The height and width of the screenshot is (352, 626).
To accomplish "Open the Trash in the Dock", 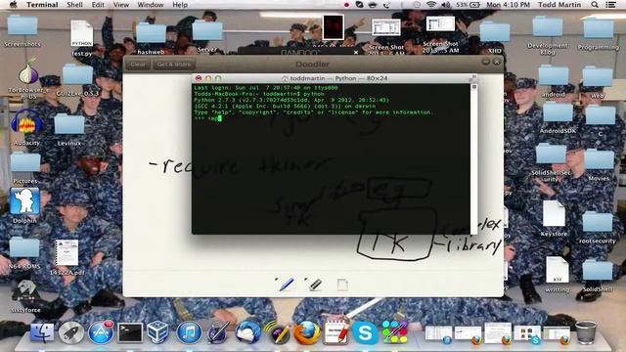I will (x=586, y=332).
